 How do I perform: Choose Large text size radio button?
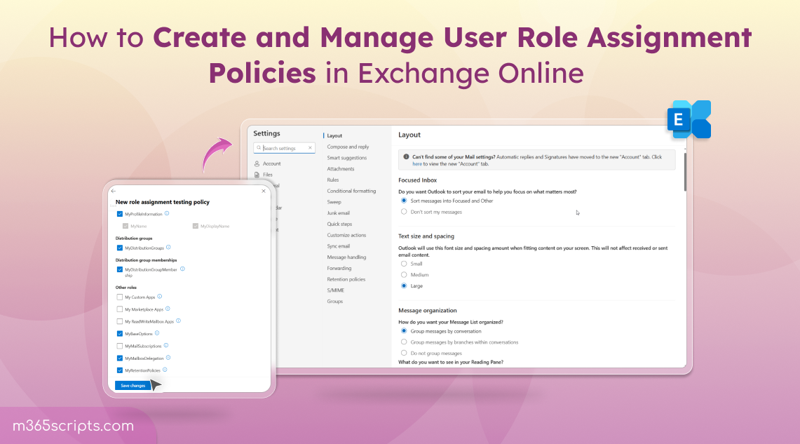coord(404,285)
